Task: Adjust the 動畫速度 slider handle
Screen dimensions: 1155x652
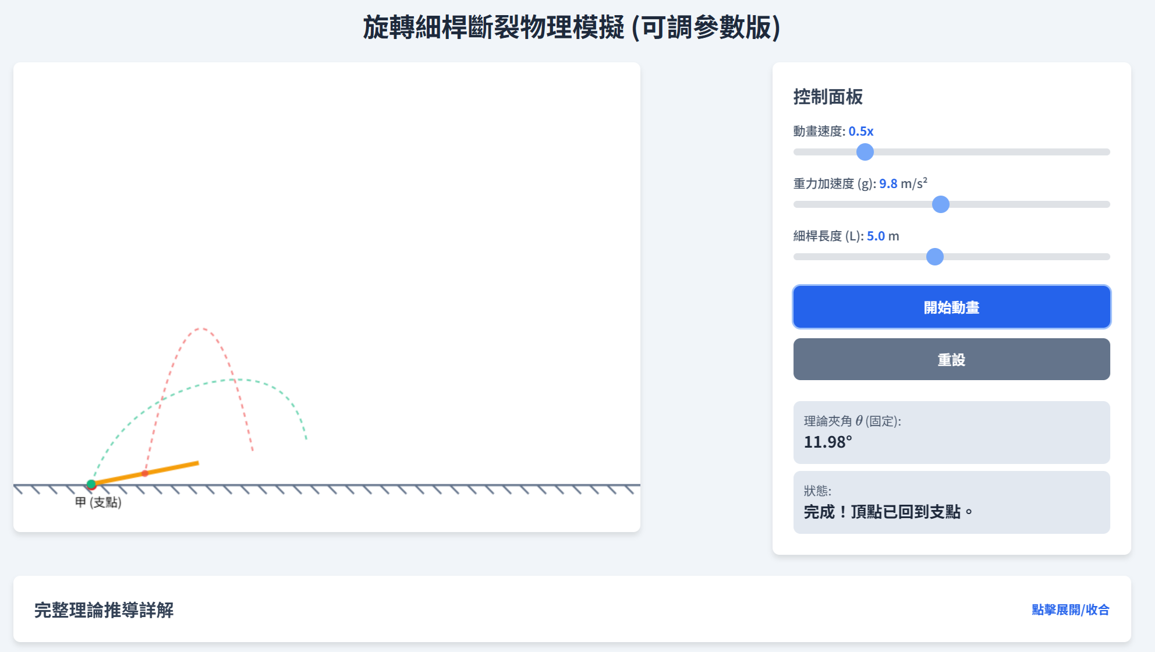Action: pyautogui.click(x=865, y=152)
